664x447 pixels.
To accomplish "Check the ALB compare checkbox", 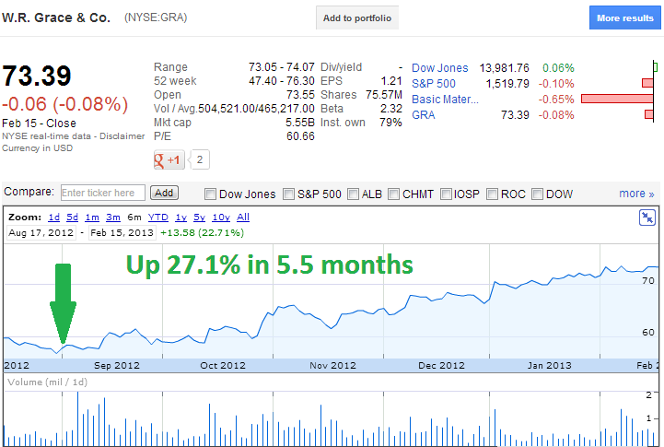I will tap(353, 194).
